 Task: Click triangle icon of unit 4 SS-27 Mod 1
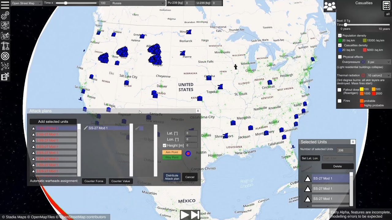[33, 147]
